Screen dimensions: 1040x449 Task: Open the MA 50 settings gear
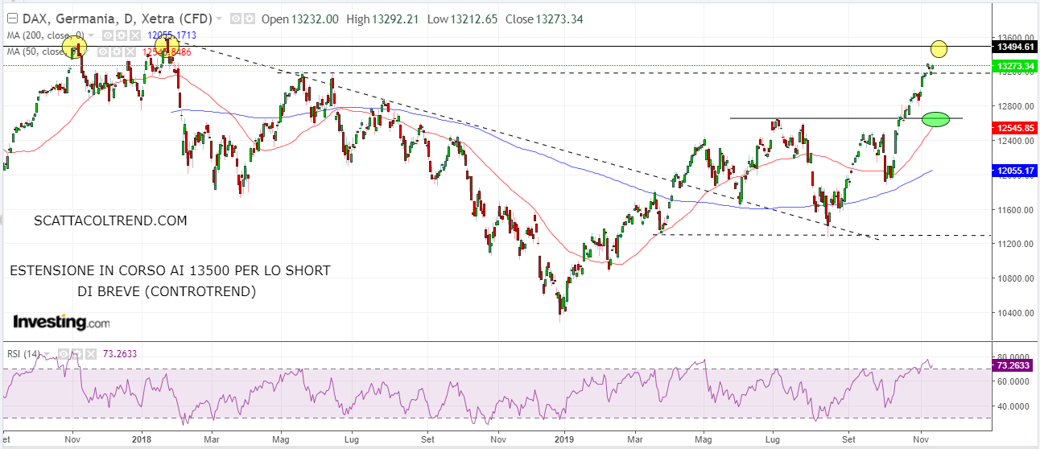pyautogui.click(x=116, y=51)
